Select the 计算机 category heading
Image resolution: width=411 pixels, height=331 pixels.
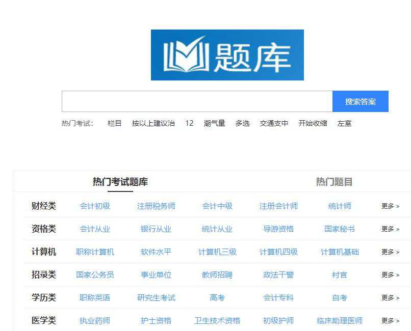[x=44, y=252]
